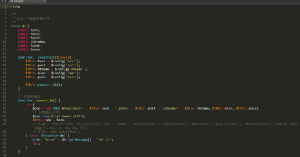Click '$this->pdo = $pdo;' line

click(x=49, y=120)
